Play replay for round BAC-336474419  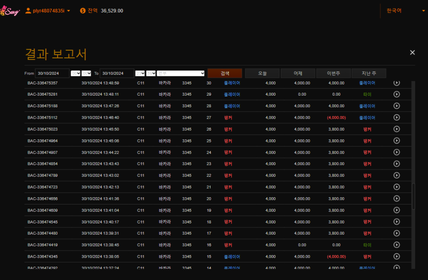coord(396,245)
